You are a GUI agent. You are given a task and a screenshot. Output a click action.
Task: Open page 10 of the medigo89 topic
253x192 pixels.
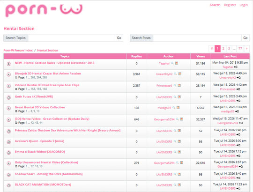(38, 111)
